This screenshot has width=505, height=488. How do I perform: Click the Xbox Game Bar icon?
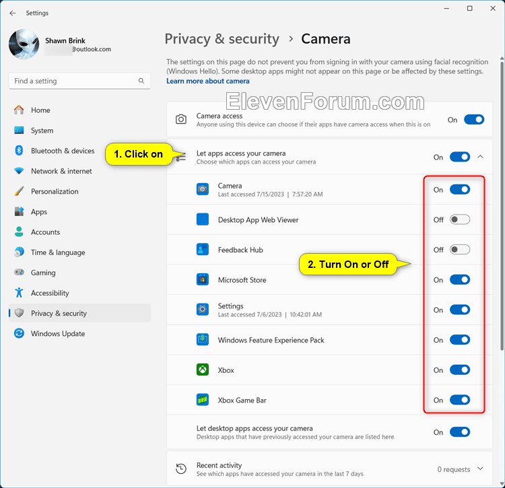click(203, 400)
